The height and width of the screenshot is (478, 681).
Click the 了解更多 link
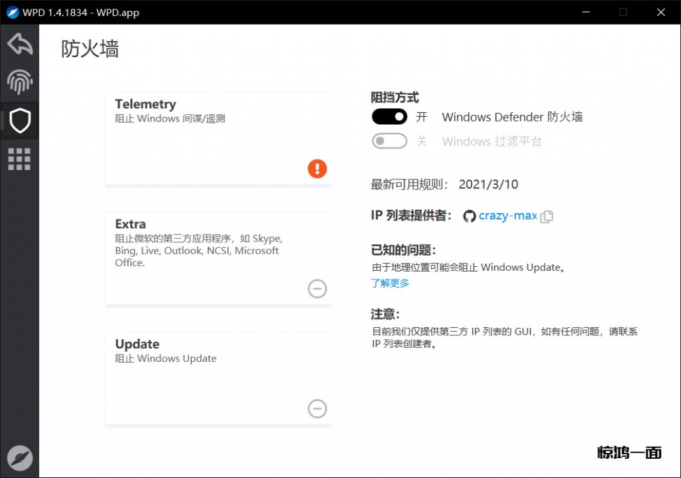tap(390, 283)
